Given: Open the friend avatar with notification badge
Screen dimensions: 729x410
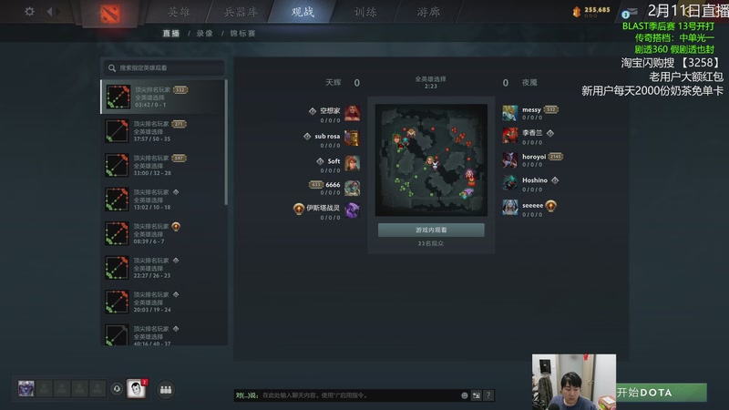Looking at the screenshot, I should (x=136, y=389).
